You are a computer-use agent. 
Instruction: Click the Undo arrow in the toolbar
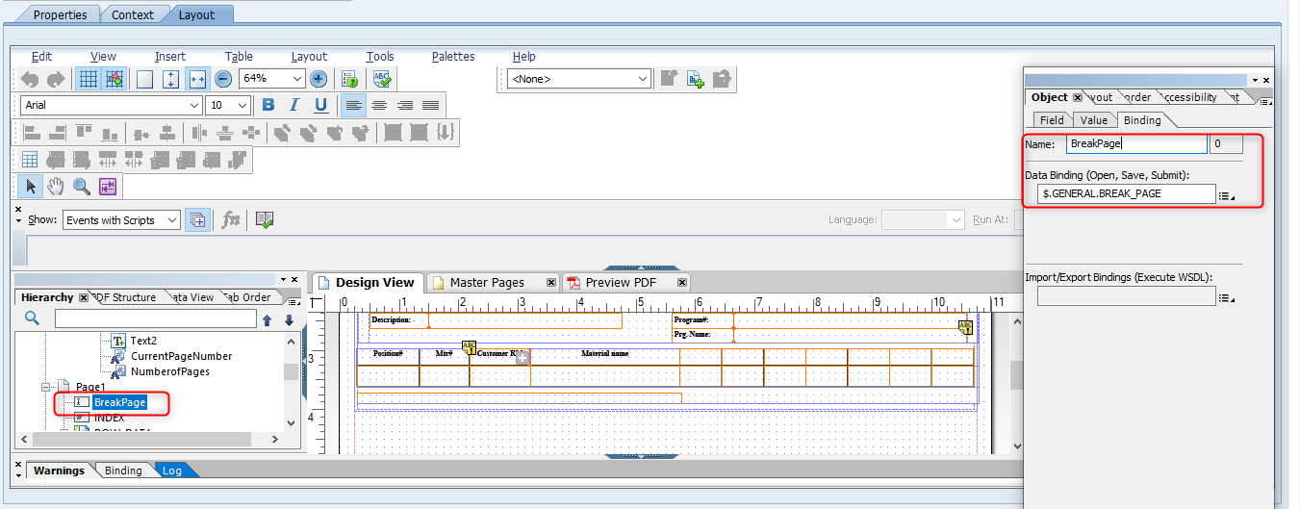(30, 79)
